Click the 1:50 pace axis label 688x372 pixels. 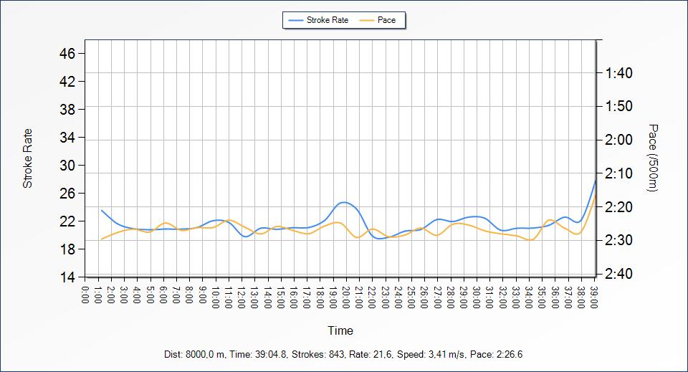click(618, 106)
